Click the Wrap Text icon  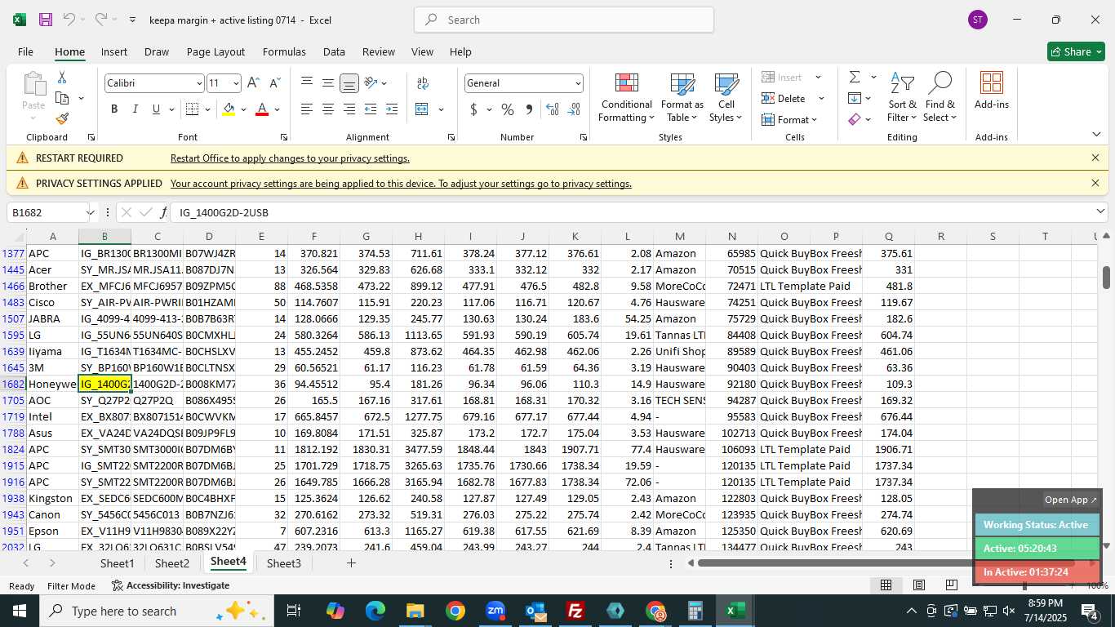[x=423, y=83]
